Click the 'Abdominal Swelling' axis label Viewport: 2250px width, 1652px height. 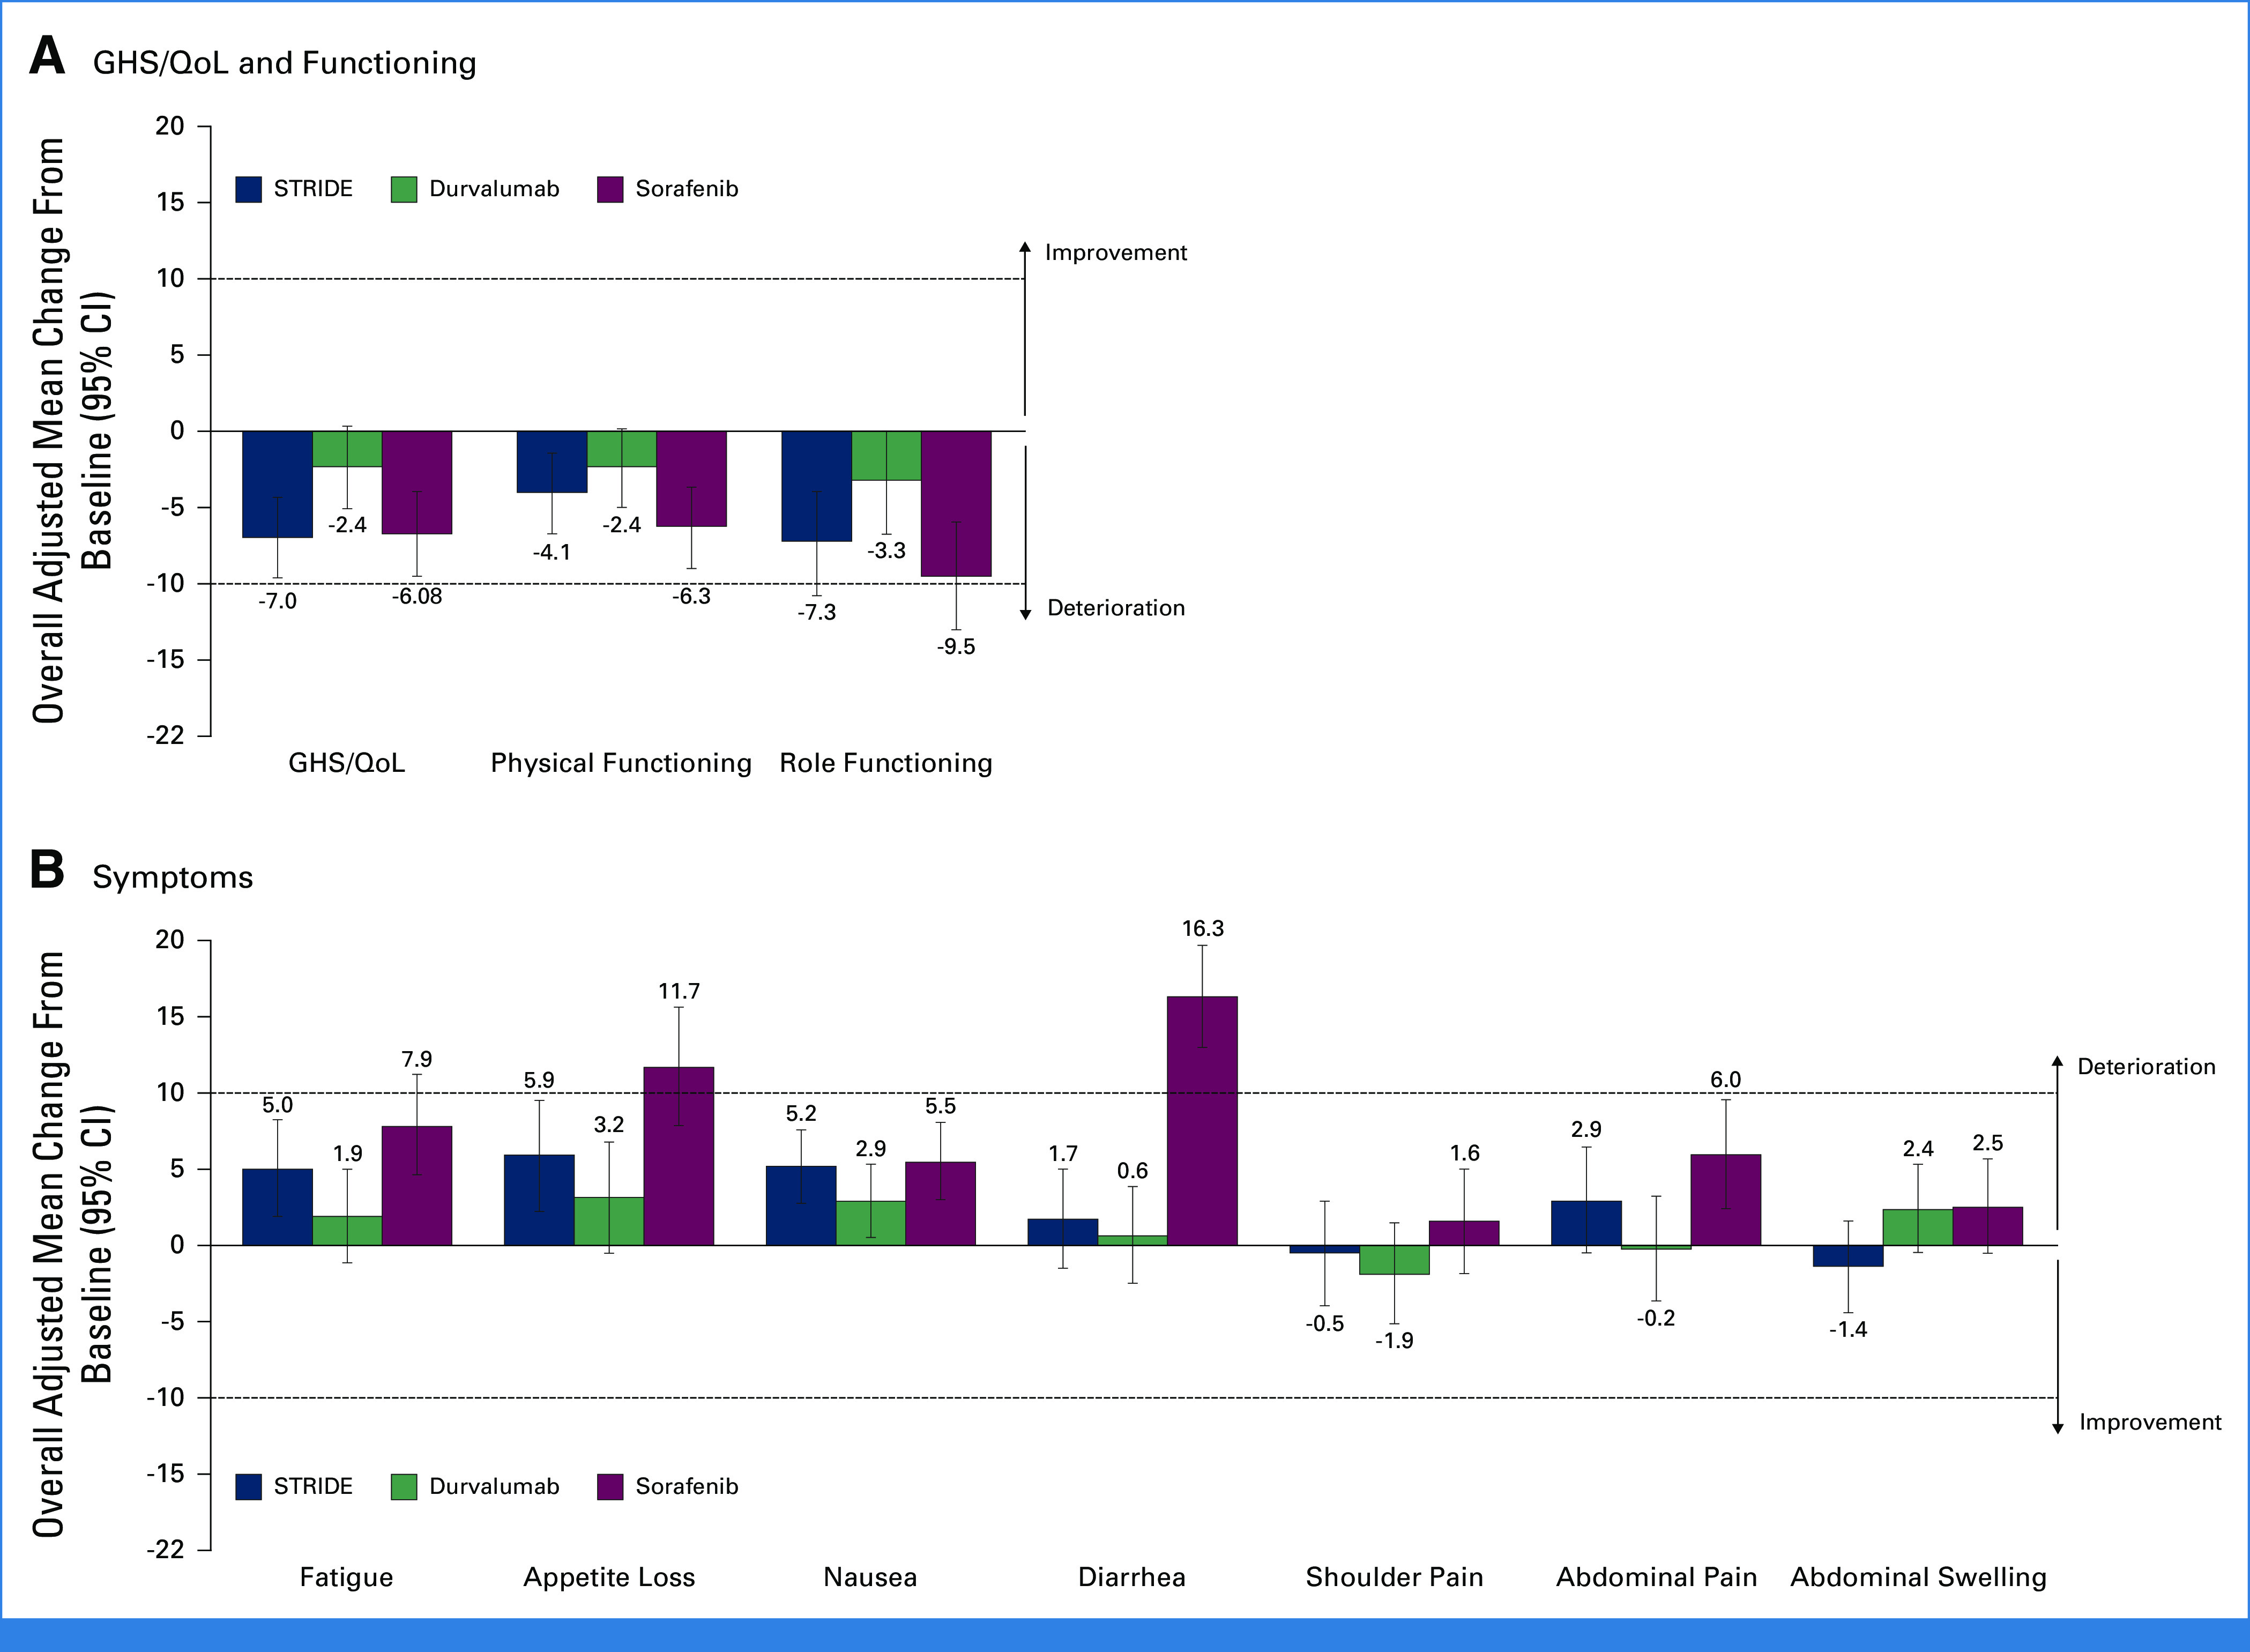click(x=1918, y=1577)
